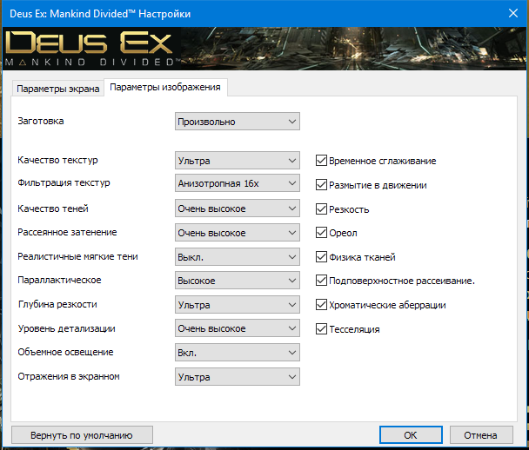The image size is (529, 450).
Task: Expand the Фильтрация текстур dropdown
Action: point(238,183)
